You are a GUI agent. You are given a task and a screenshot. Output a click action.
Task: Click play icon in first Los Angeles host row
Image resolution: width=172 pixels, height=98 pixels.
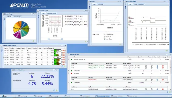146,66
